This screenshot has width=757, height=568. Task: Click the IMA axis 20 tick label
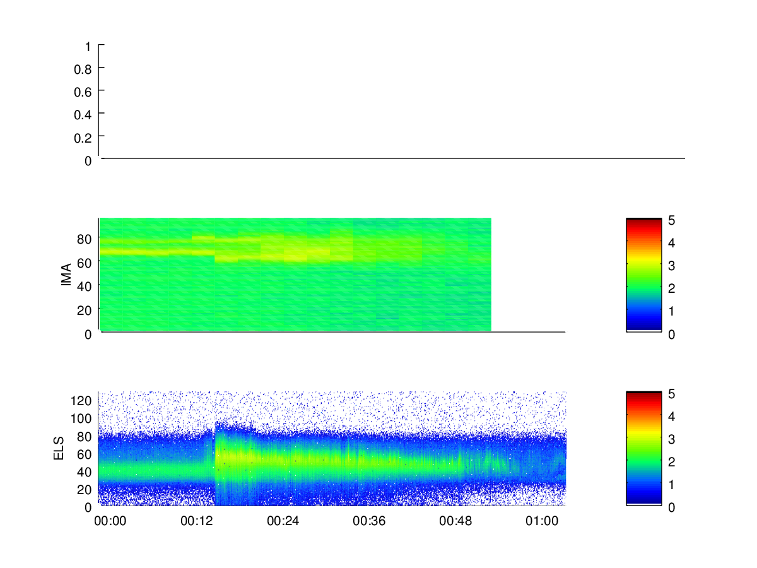[x=85, y=310]
